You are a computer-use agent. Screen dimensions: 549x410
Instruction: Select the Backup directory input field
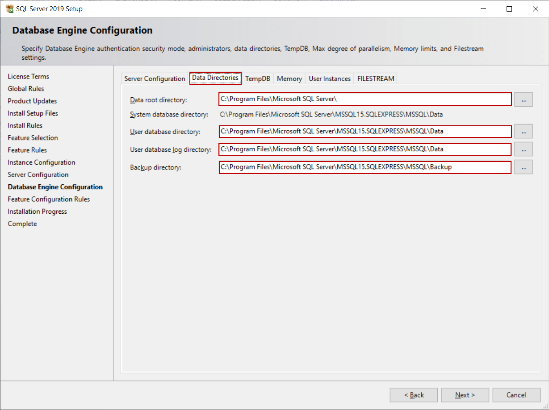[x=365, y=167]
